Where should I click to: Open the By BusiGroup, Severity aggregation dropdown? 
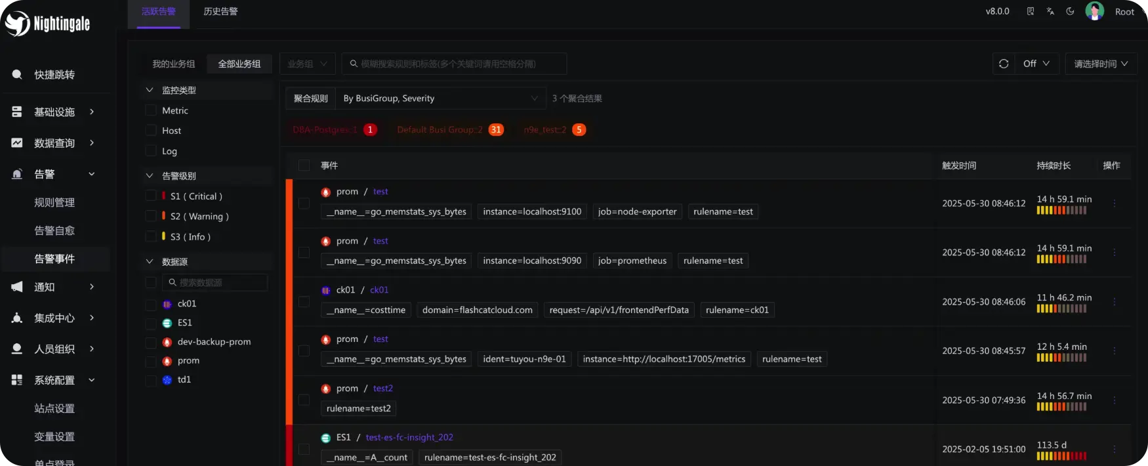(441, 98)
